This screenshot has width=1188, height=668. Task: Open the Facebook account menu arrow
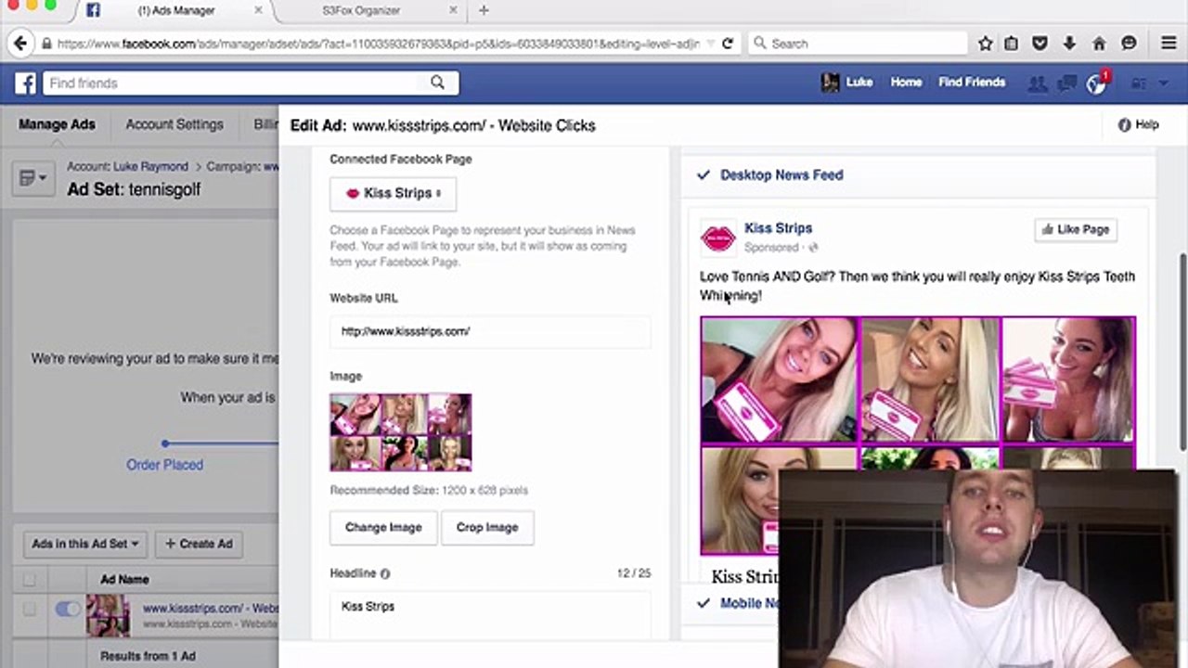click(1164, 83)
